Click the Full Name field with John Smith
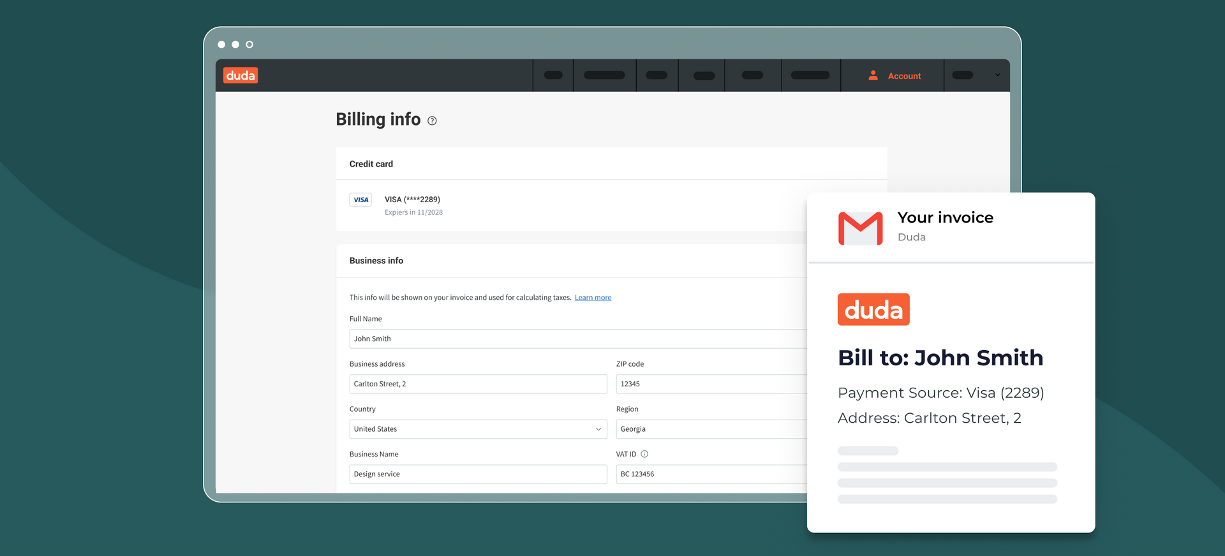This screenshot has height=556, width=1225. 578,339
